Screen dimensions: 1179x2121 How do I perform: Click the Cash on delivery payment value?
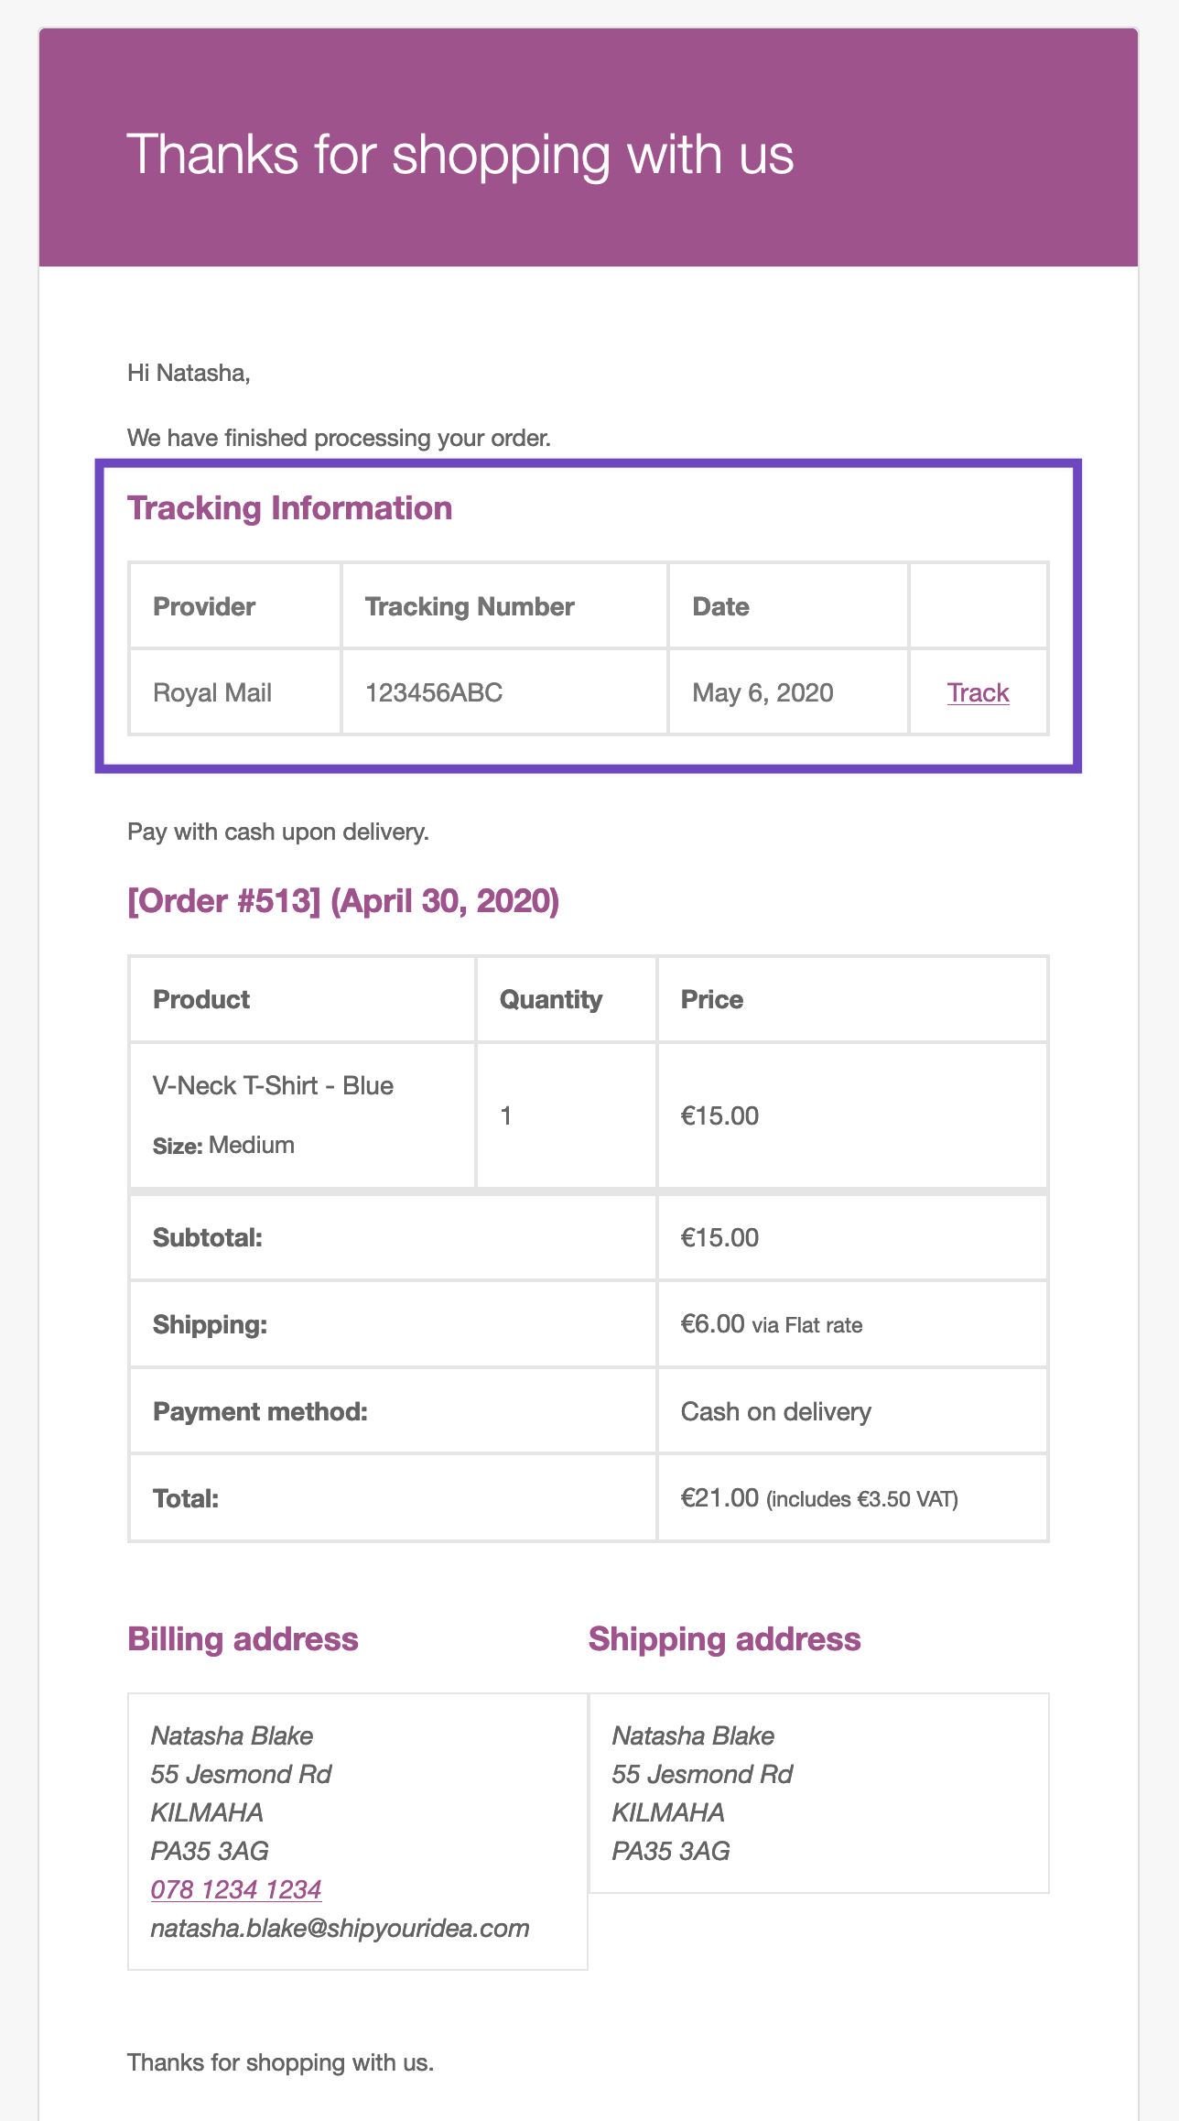[775, 1411]
